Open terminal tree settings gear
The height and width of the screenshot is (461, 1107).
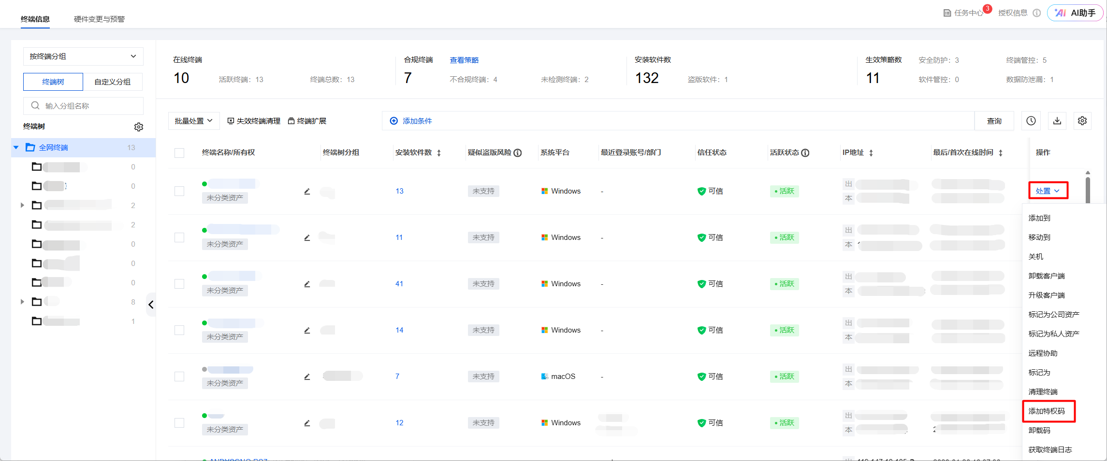click(139, 127)
